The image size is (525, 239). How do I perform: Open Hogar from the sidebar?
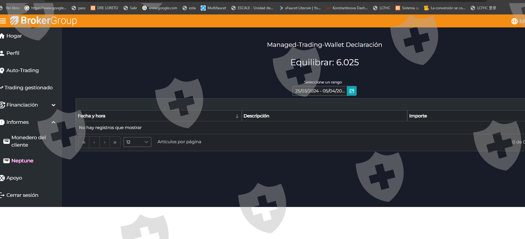[x=14, y=36]
